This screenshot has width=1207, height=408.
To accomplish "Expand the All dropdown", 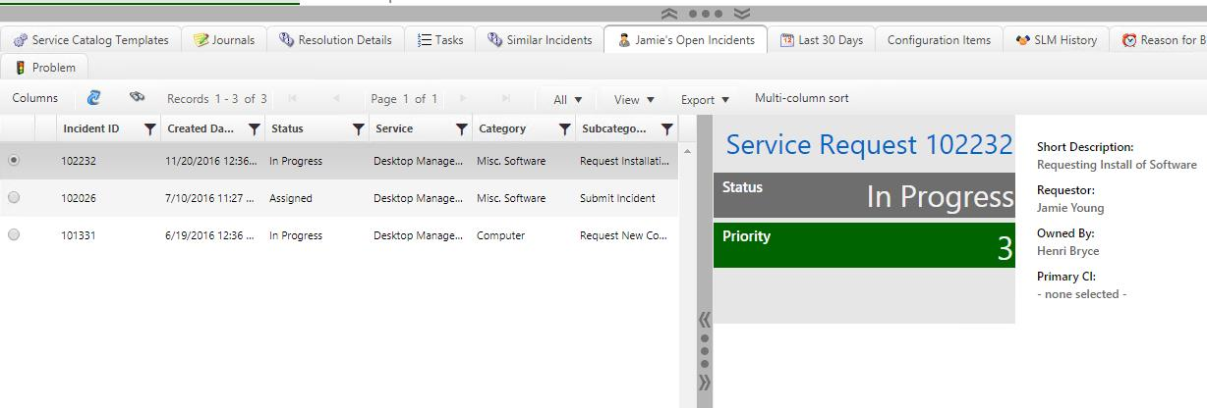I will [568, 99].
